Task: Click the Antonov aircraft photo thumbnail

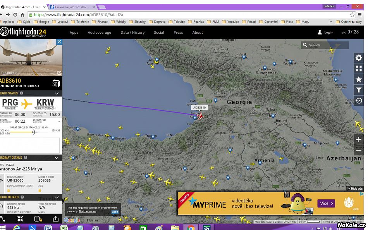Action: click(x=31, y=57)
